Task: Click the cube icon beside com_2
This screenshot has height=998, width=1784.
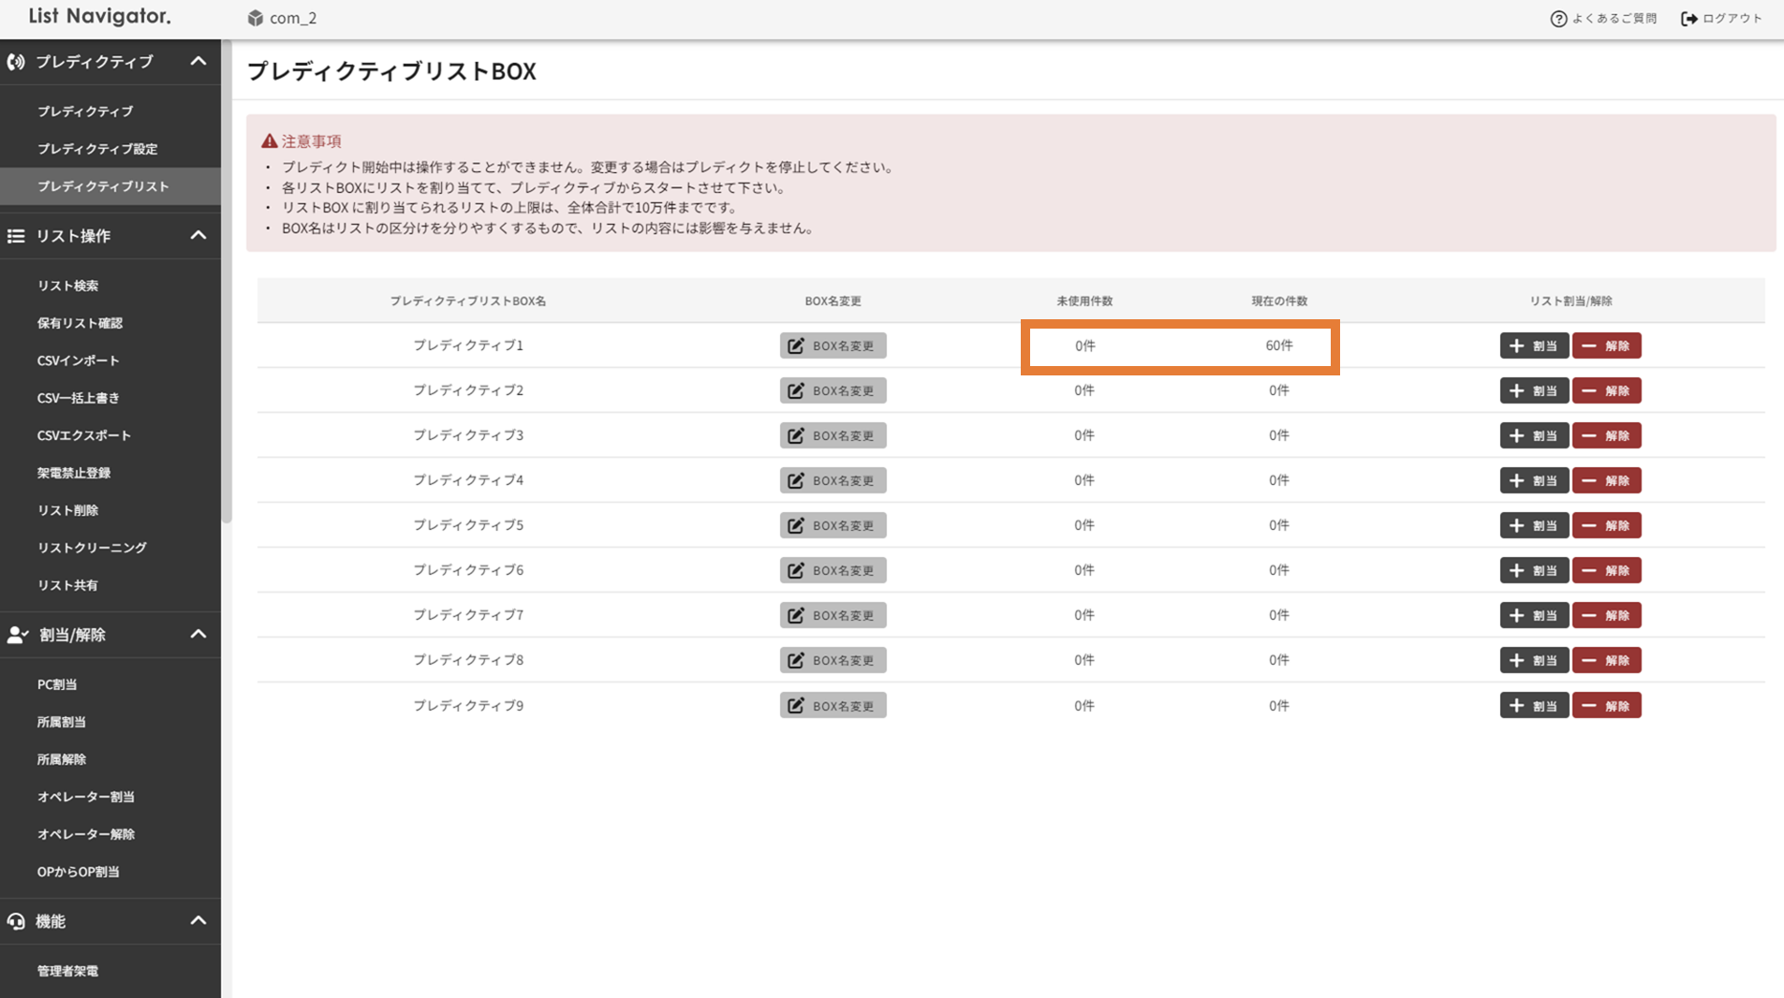Action: pos(255,19)
